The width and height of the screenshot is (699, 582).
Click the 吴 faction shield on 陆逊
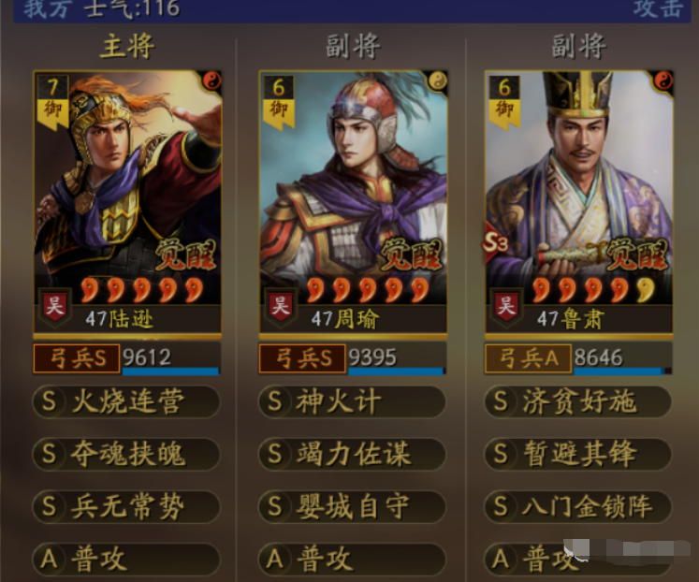coord(55,307)
